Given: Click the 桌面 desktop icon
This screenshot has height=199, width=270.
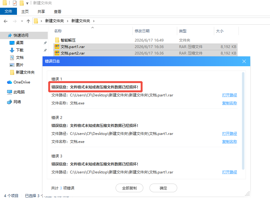Looking at the screenshot, I should [12, 43].
